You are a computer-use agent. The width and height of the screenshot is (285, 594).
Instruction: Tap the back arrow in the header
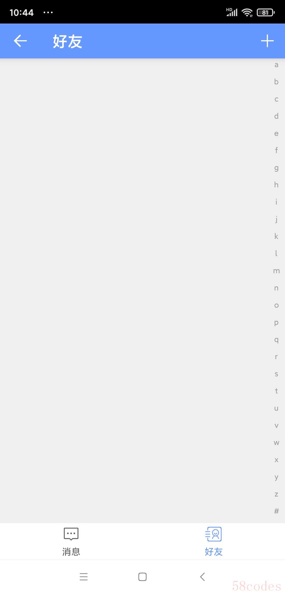(x=20, y=41)
